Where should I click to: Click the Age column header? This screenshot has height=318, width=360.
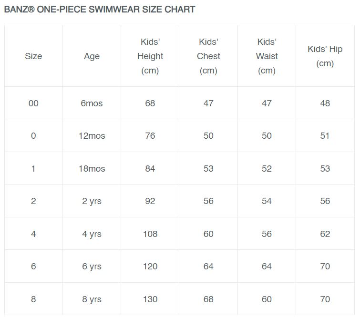92,56
